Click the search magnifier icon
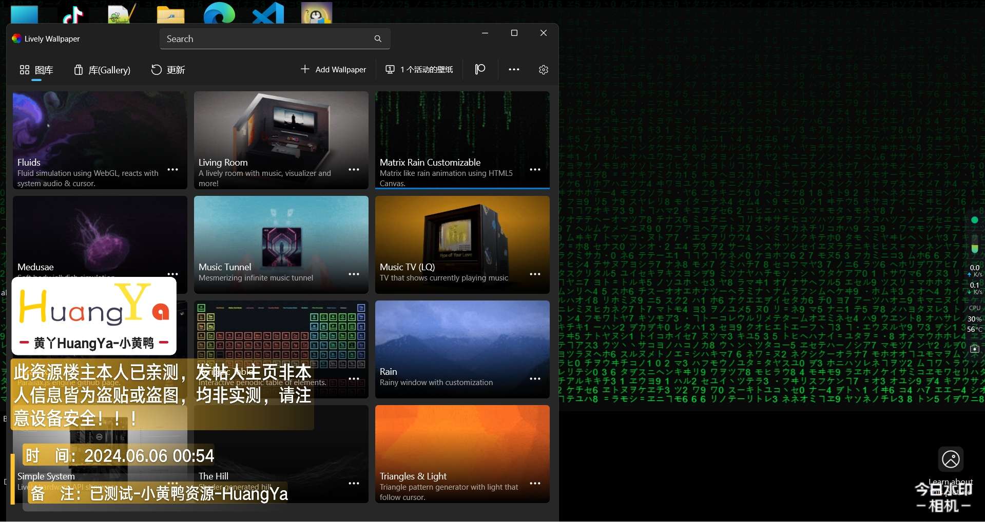The image size is (985, 522). click(x=378, y=39)
